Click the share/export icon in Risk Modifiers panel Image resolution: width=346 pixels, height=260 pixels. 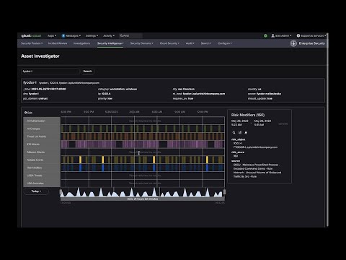coord(240,133)
